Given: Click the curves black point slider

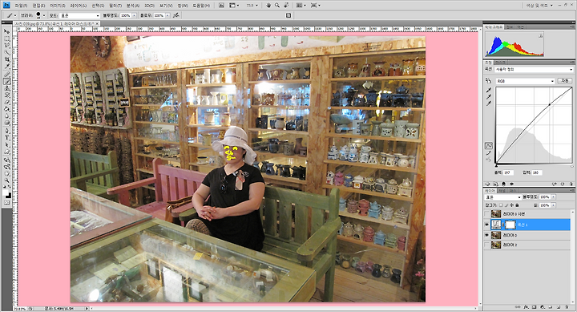Looking at the screenshot, I should tap(496, 167).
